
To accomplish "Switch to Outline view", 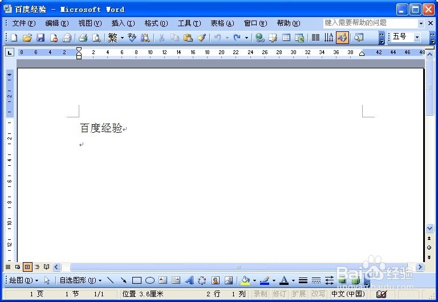I will coord(37,267).
